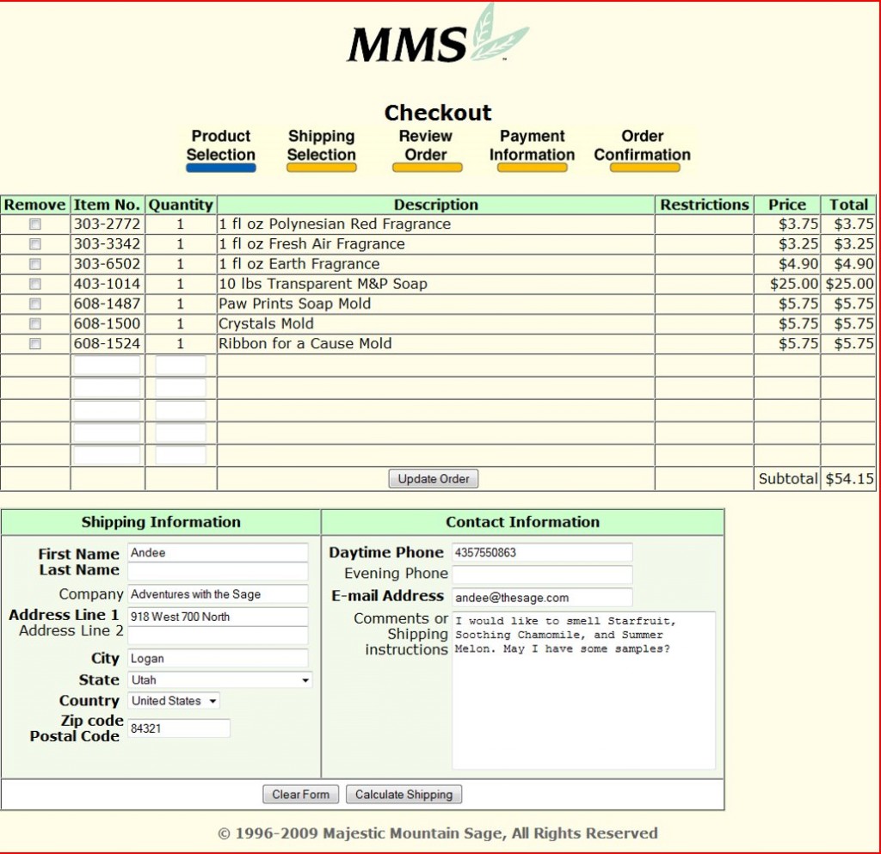Click the empty Last Name field
The image size is (881, 854).
point(218,572)
